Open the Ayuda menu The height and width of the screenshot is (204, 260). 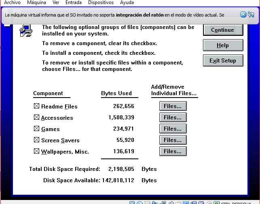127,3
